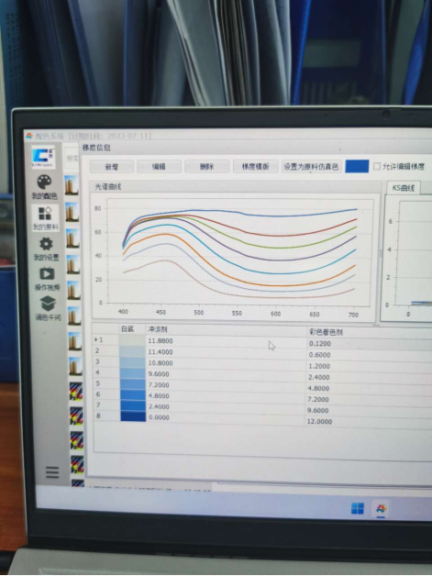432x576 pixels.
Task: Switch to the KS曲线 tab
Action: click(404, 188)
